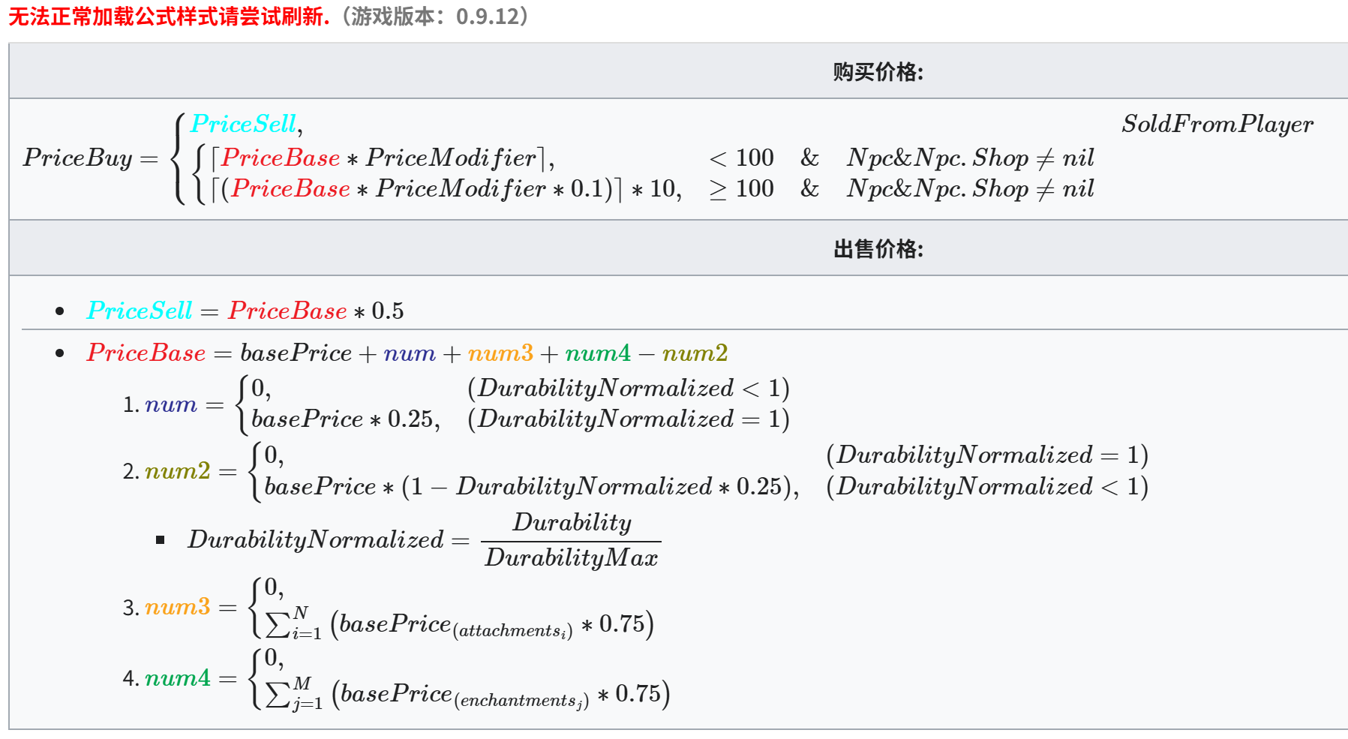The height and width of the screenshot is (739, 1348).
Task: Select the 出售价格 section header
Action: click(878, 249)
